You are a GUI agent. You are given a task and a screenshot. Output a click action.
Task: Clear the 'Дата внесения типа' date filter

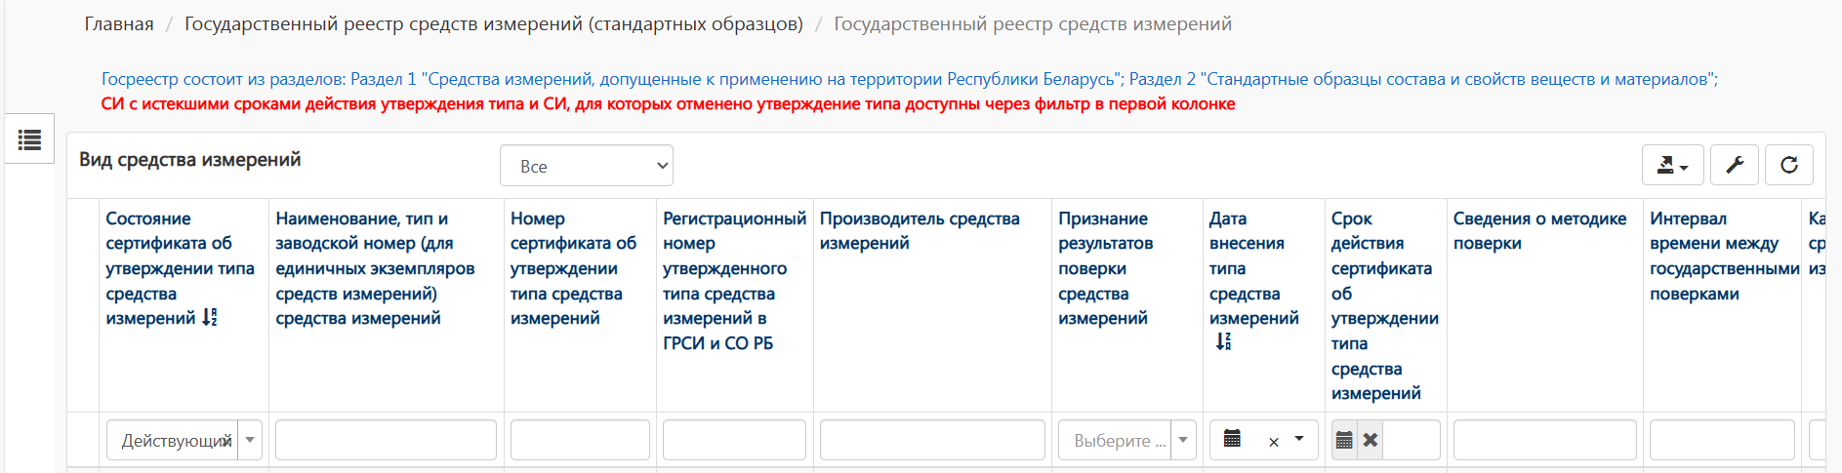point(1273,442)
